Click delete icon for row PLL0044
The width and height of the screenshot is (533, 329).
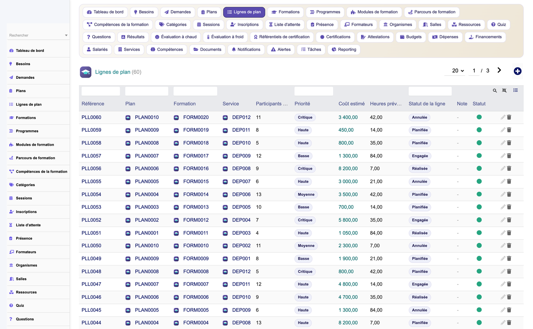coord(509,323)
